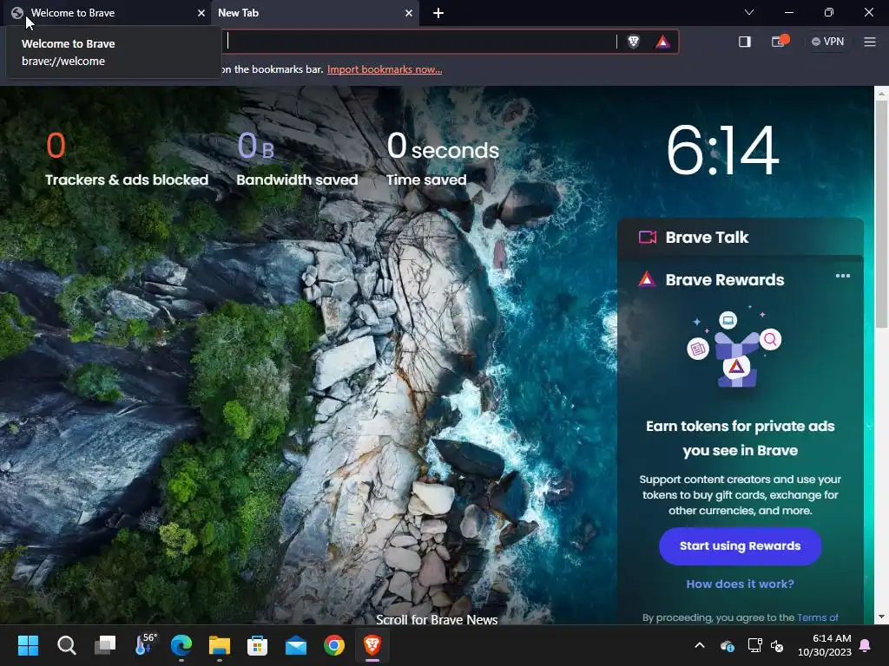Click the OneDrive cloud tray icon
This screenshot has height=666, width=889.
(x=727, y=645)
